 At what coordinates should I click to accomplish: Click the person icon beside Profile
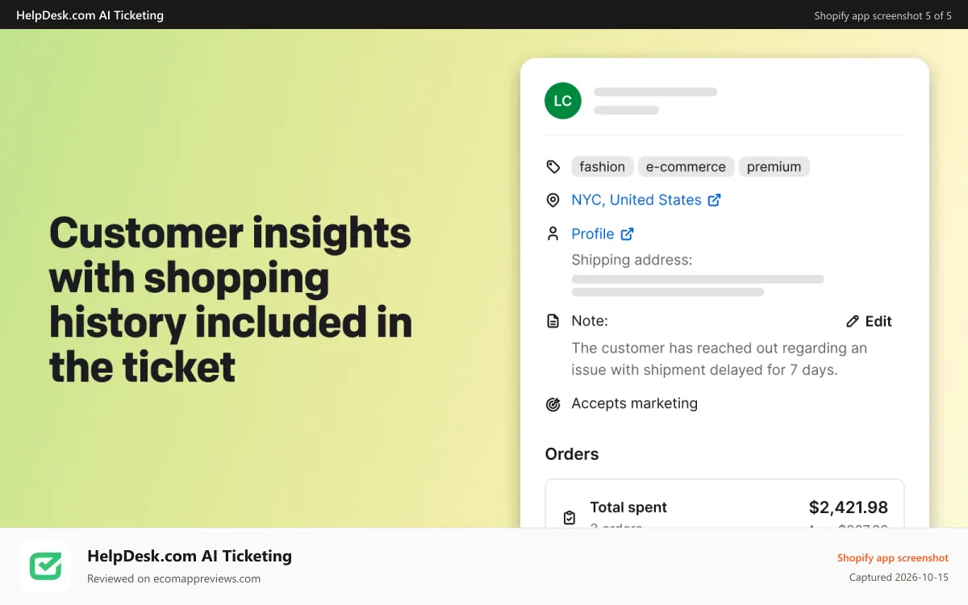(x=553, y=234)
